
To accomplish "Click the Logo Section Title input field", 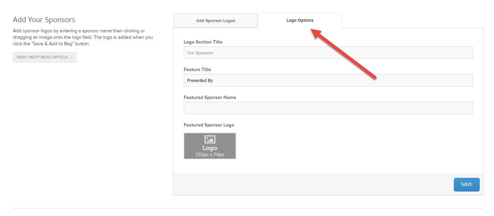I will tap(328, 53).
